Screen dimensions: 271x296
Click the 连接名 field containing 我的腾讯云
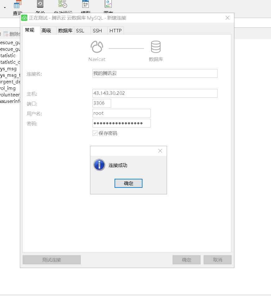(155, 73)
